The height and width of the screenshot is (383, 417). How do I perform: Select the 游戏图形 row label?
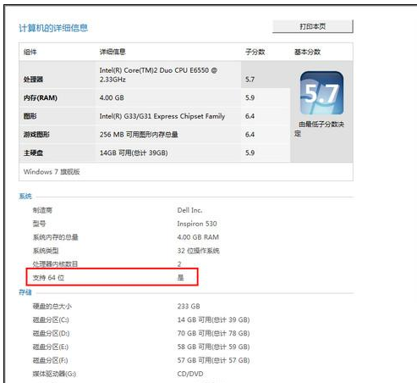36,135
